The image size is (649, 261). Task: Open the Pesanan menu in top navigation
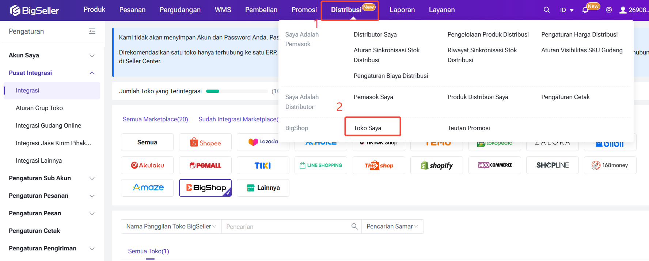click(132, 10)
